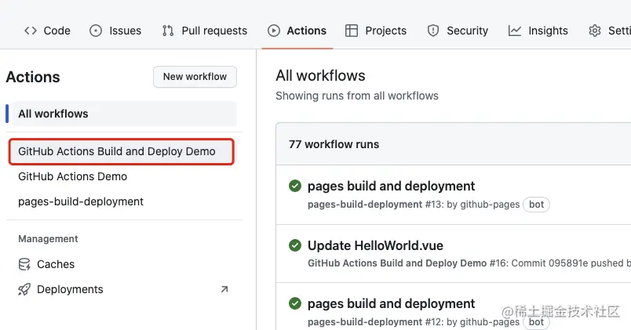Click the Deployments rocket icon

point(25,289)
